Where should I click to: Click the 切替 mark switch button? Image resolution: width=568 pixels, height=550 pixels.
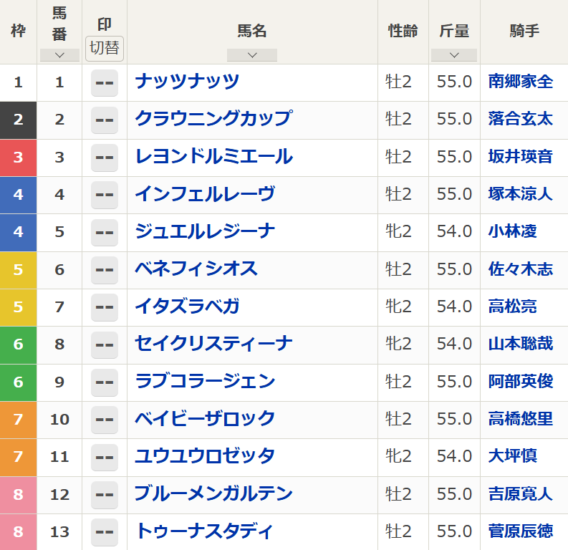[105, 49]
